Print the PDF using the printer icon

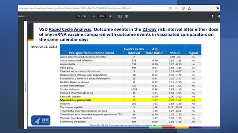pos(219,16)
